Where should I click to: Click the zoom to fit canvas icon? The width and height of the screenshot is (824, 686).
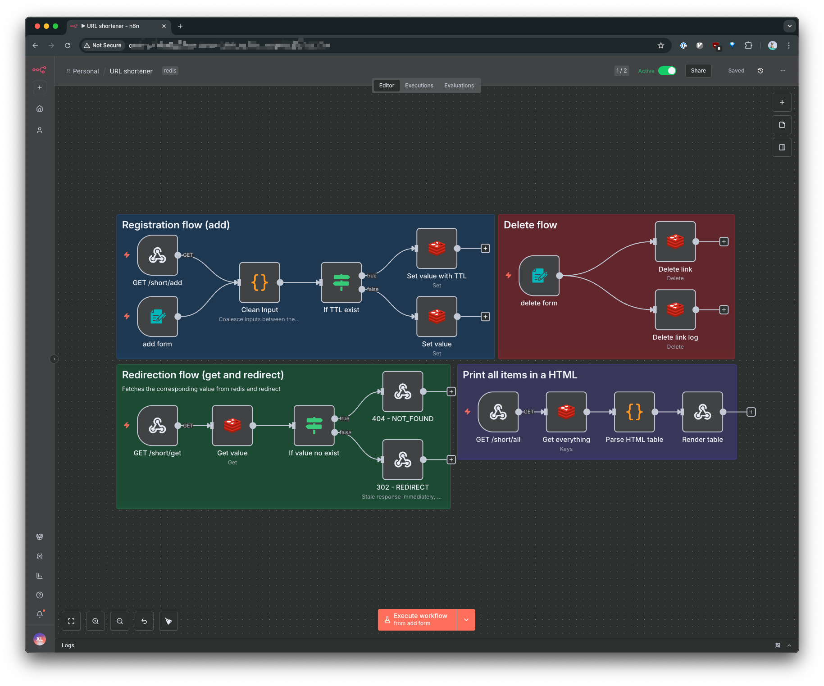(71, 621)
